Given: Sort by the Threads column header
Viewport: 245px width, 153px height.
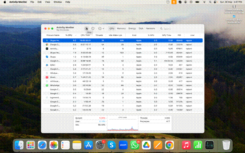Looking at the screenshot, I should [99, 35].
